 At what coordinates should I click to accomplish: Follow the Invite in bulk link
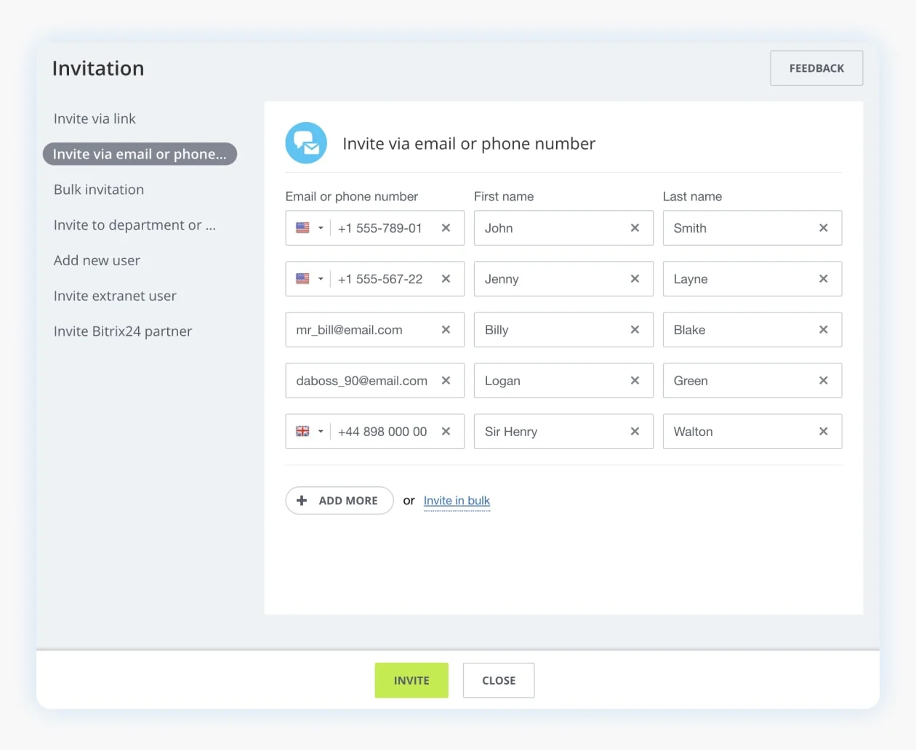457,501
